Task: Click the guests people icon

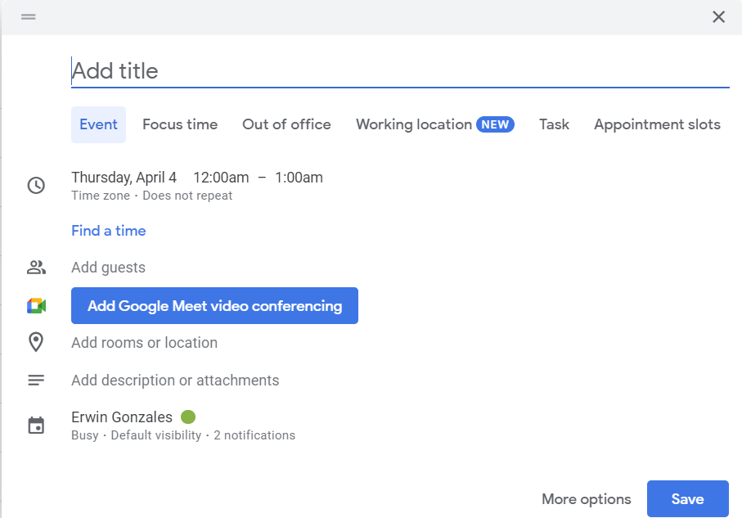Action: point(36,268)
